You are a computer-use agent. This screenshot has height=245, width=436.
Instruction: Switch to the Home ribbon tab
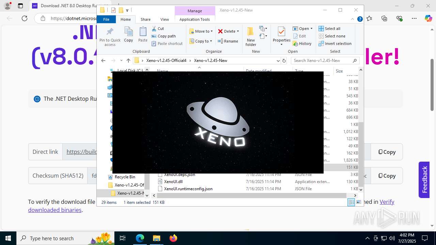(126, 19)
